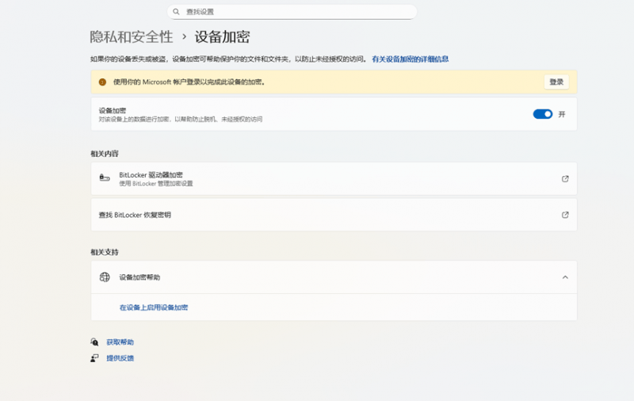
Task: Click the magnifier icon in the search box
Action: pos(176,12)
